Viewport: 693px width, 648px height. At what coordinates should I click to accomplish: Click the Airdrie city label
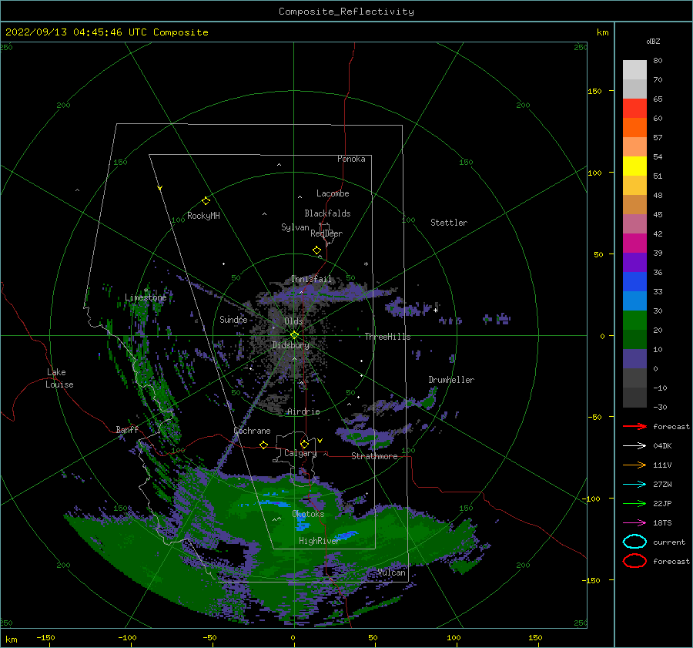coord(303,411)
